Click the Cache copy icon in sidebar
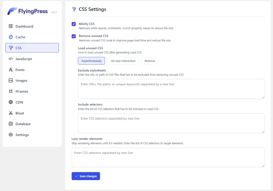 11,37
